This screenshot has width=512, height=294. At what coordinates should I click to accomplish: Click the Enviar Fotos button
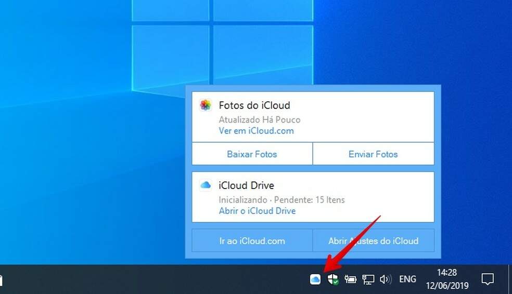coord(373,154)
